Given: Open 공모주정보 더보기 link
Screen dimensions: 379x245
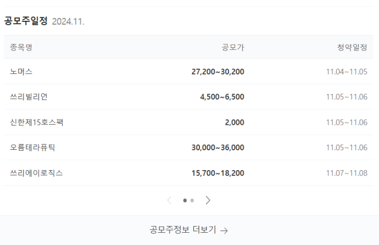Looking at the screenshot, I should coord(189,230).
